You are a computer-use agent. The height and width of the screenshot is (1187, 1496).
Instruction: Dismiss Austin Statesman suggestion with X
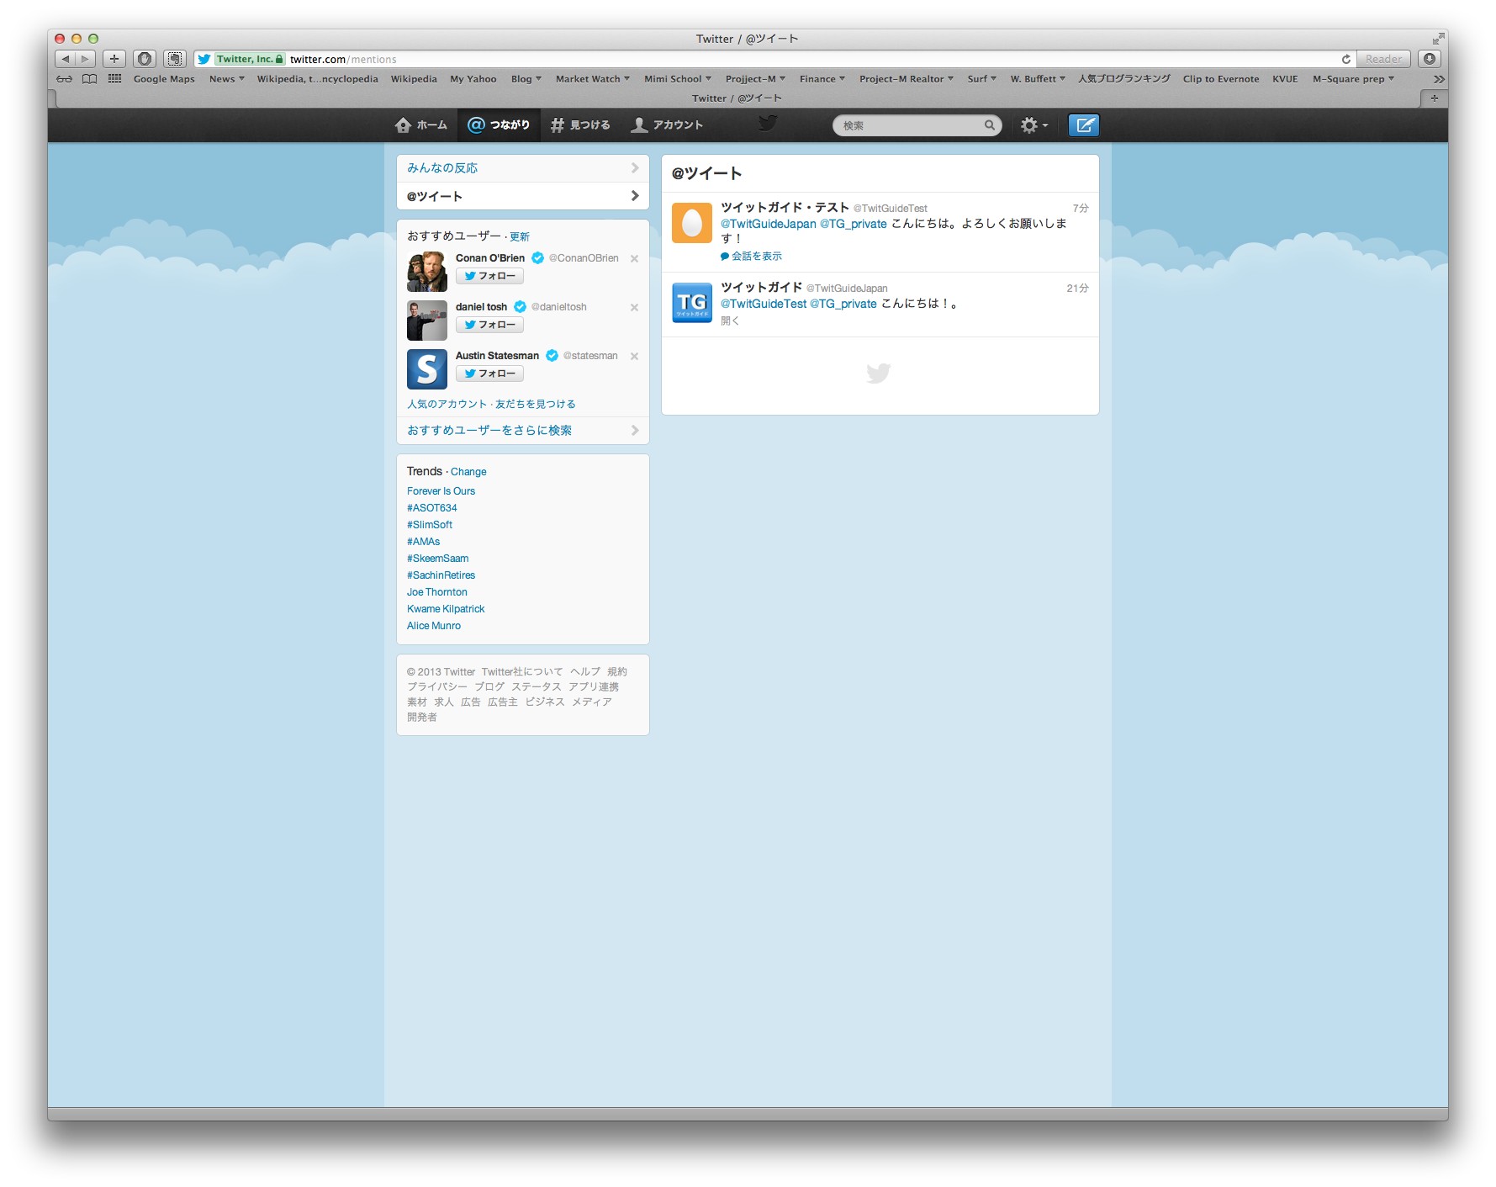(x=635, y=356)
